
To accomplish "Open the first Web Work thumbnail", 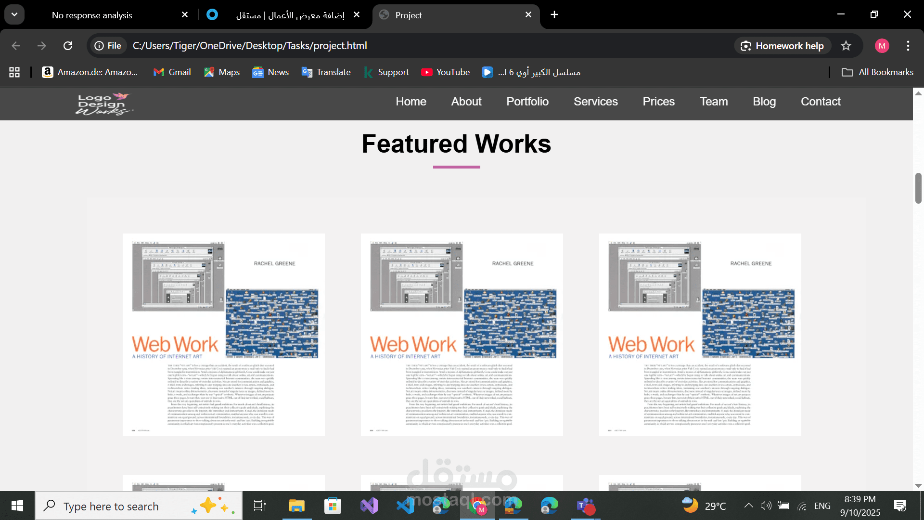I will coord(224,335).
